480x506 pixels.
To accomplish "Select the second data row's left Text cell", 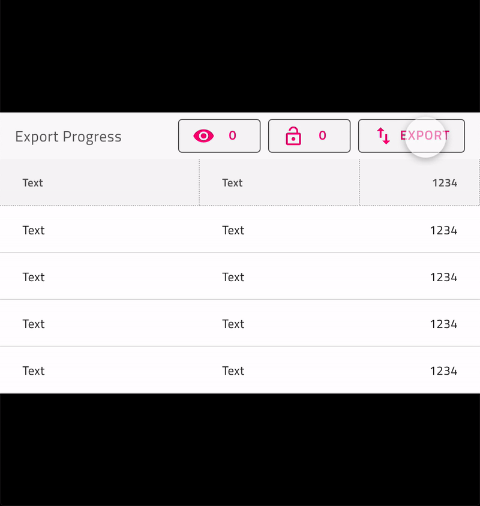I will [x=34, y=277].
